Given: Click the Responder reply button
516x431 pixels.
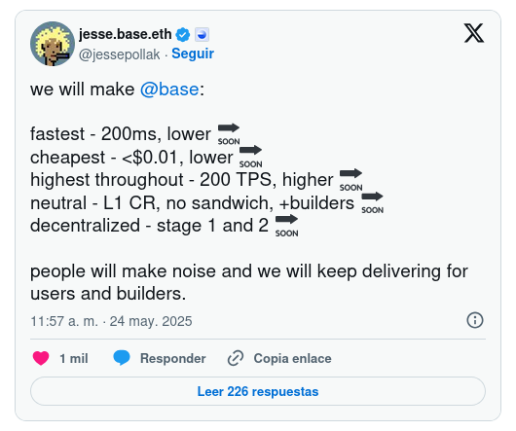Looking at the screenshot, I should click(x=173, y=358).
